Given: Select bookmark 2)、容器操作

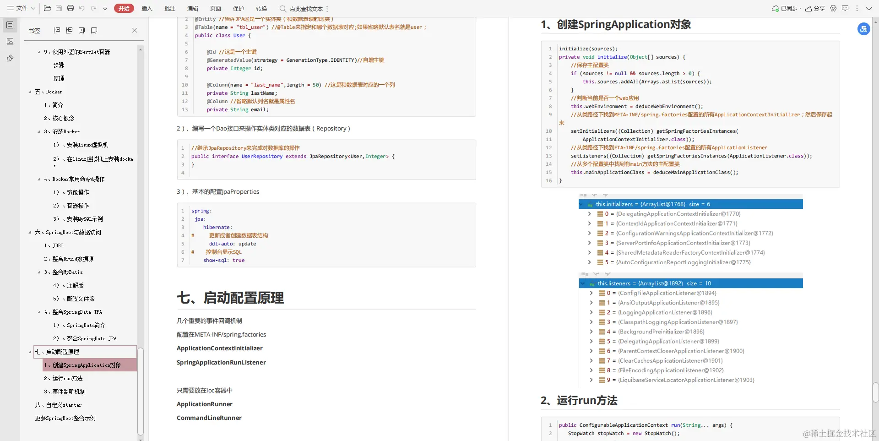Looking at the screenshot, I should point(71,206).
